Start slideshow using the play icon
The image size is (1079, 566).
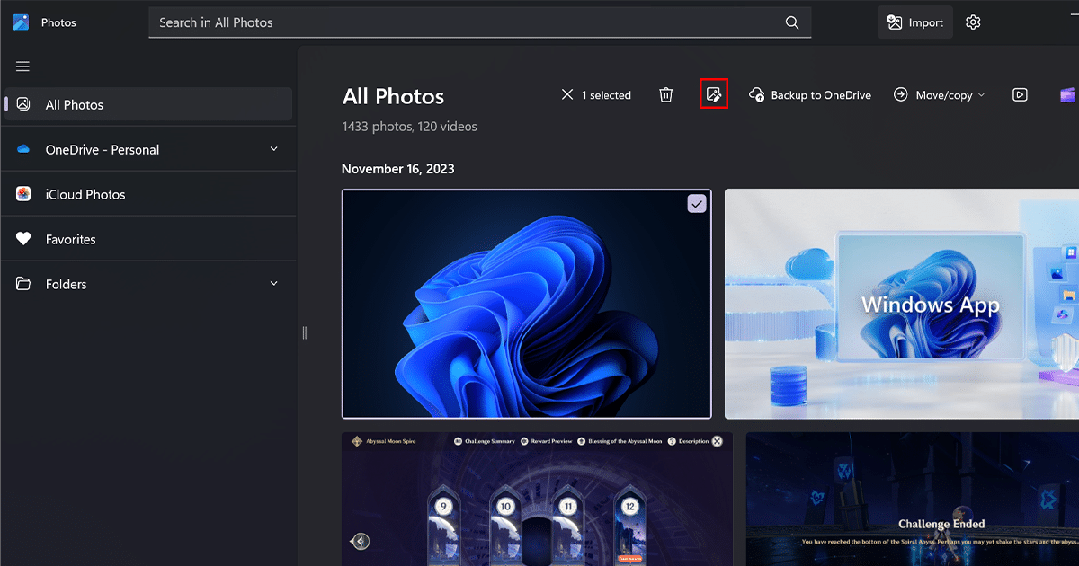1020,95
